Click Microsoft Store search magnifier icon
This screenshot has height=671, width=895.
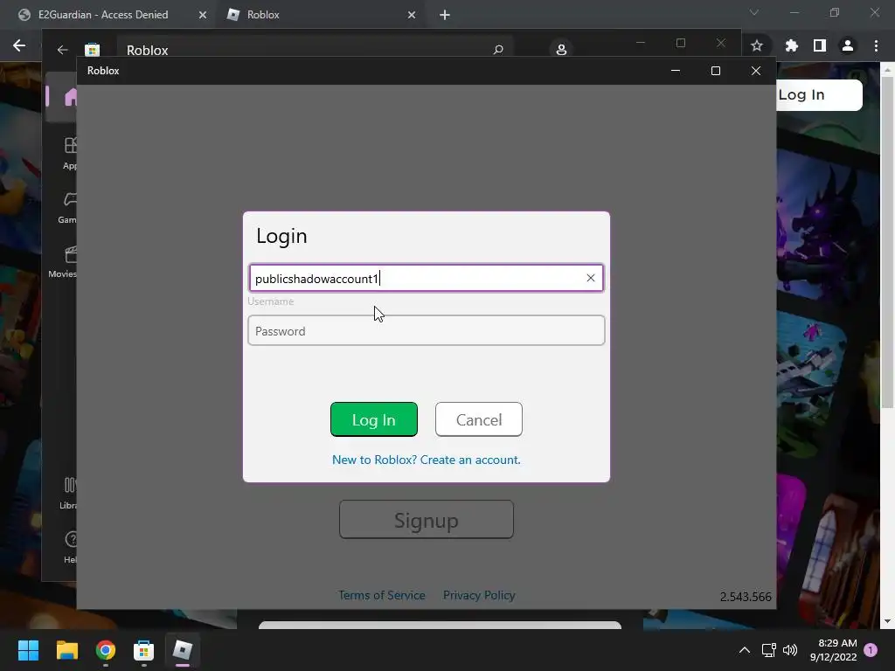coord(498,50)
